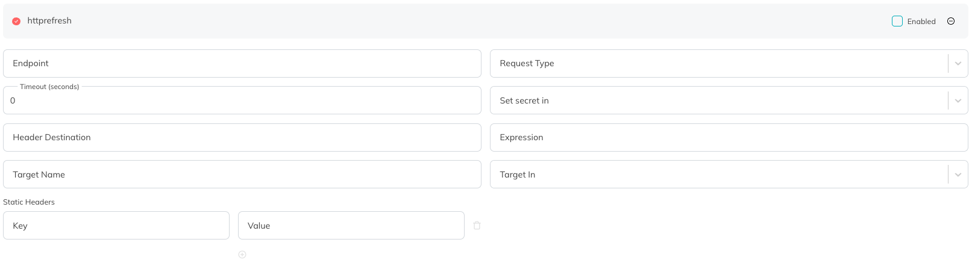Focus the Endpoint input field
The width and height of the screenshot is (972, 272).
point(242,63)
